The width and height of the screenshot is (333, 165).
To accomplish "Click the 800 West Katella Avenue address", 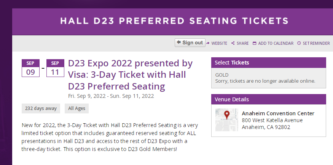I will tap(272, 120).
